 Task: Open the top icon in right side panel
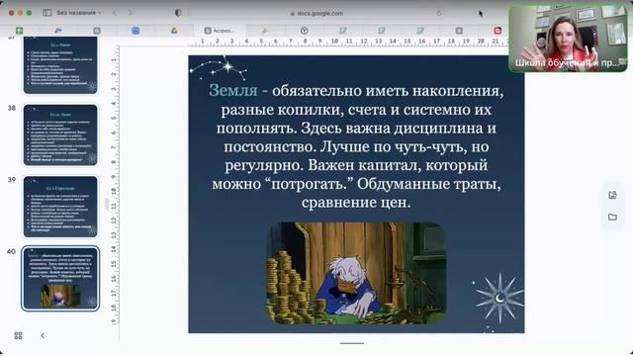(x=612, y=195)
